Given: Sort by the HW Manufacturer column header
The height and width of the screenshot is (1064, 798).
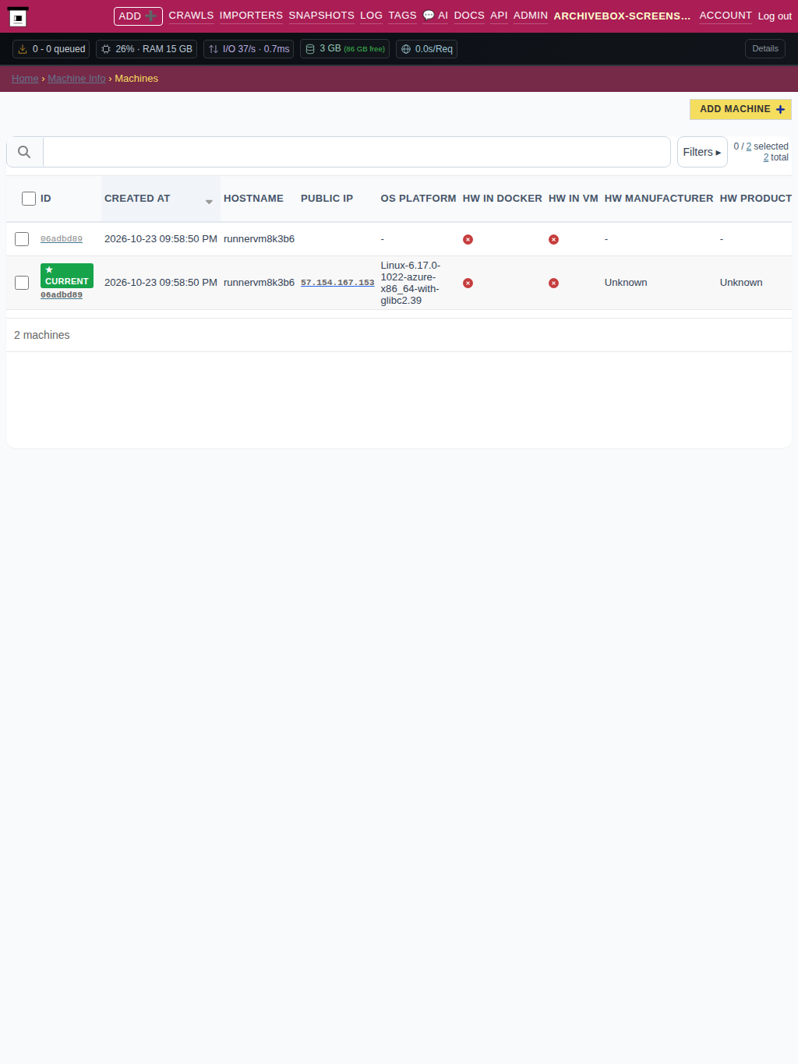Looking at the screenshot, I should click(659, 199).
